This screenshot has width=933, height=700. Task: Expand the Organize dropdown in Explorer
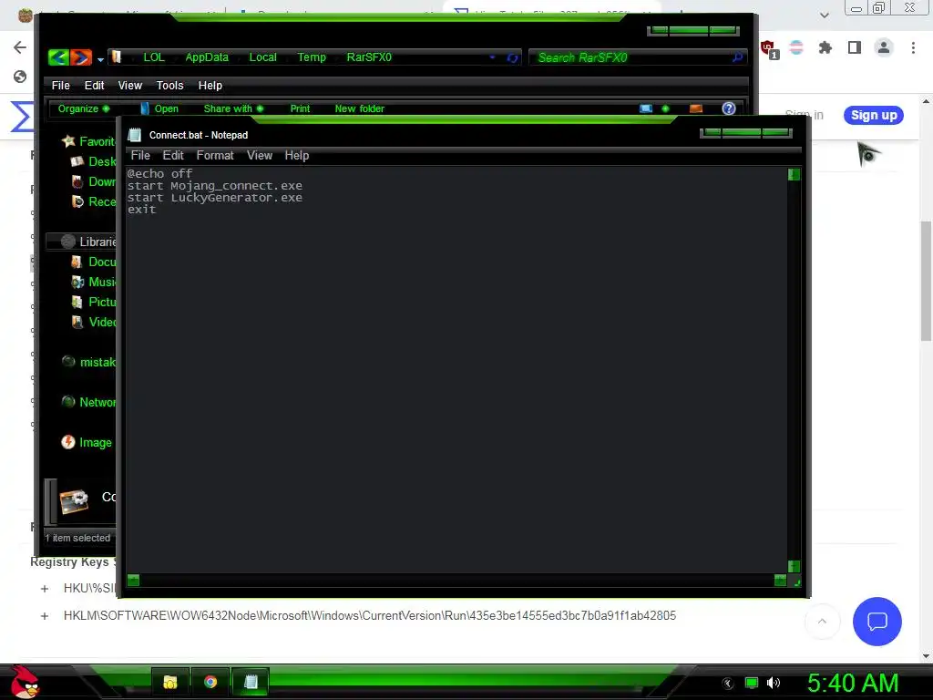pos(83,108)
